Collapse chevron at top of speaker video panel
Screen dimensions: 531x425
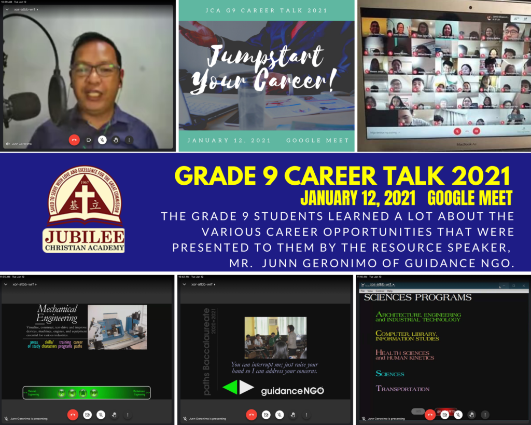[7, 9]
